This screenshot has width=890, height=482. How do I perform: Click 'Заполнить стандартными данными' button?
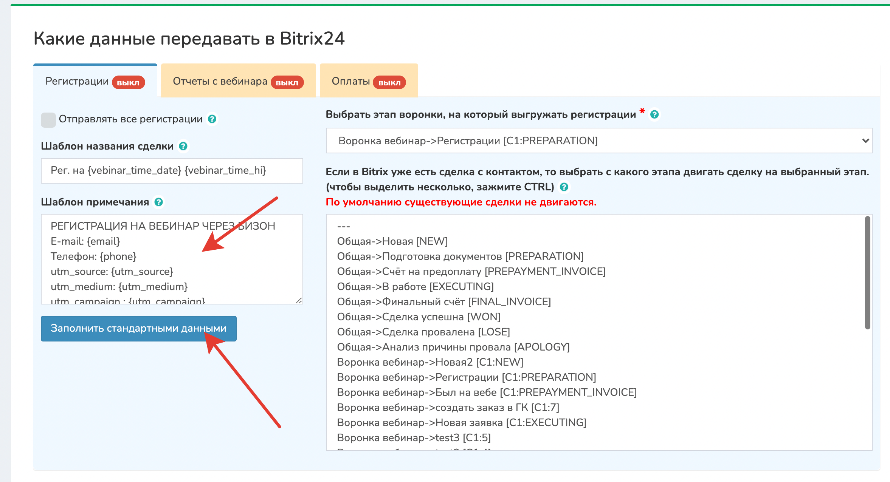click(x=139, y=328)
